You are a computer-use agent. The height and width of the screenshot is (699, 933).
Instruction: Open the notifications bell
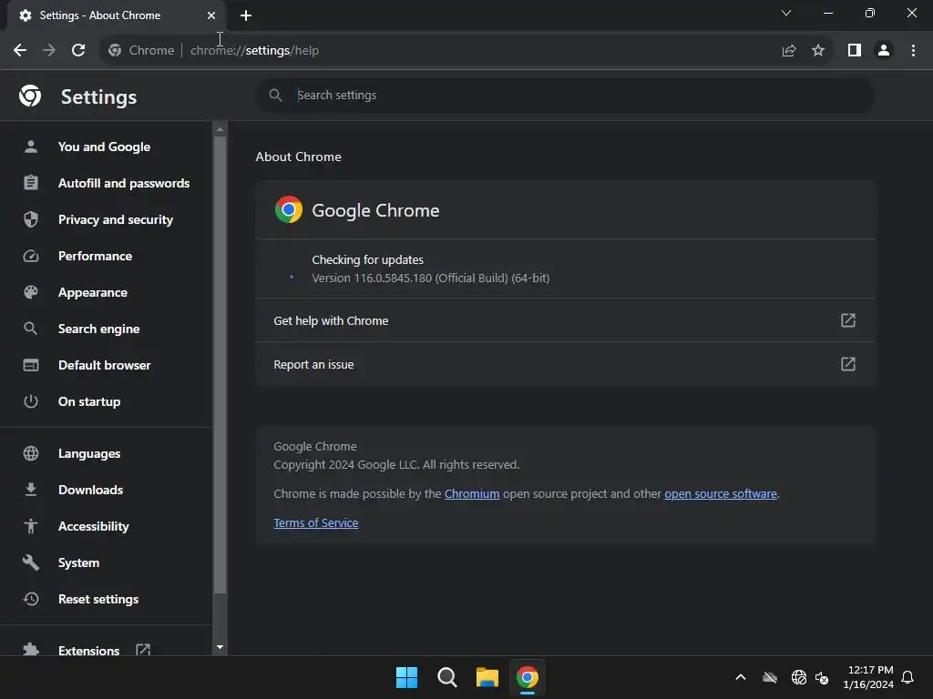coord(907,677)
